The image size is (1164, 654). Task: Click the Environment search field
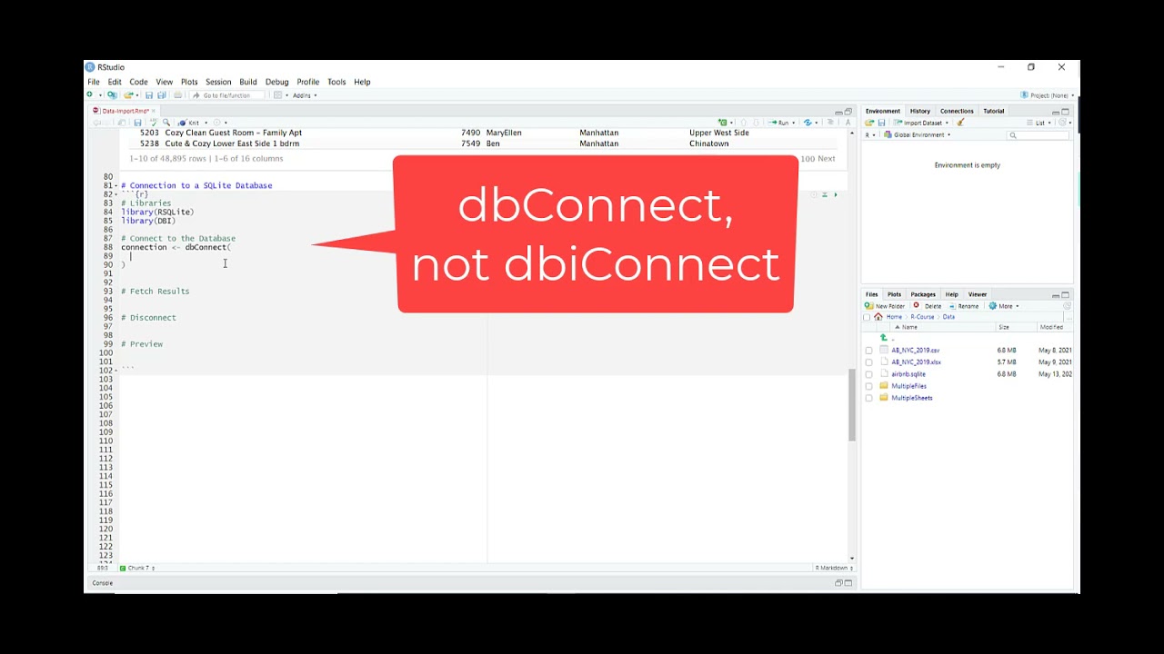coord(1038,135)
